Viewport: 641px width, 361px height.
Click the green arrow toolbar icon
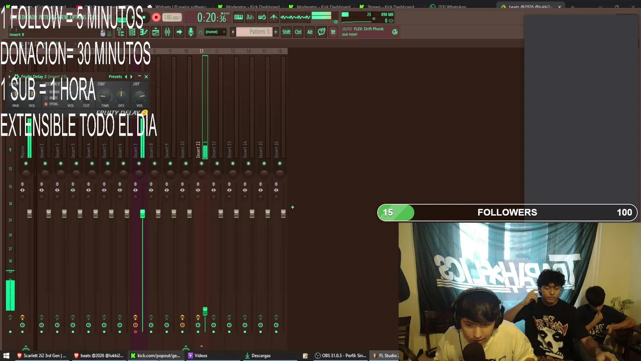pyautogui.click(x=179, y=32)
